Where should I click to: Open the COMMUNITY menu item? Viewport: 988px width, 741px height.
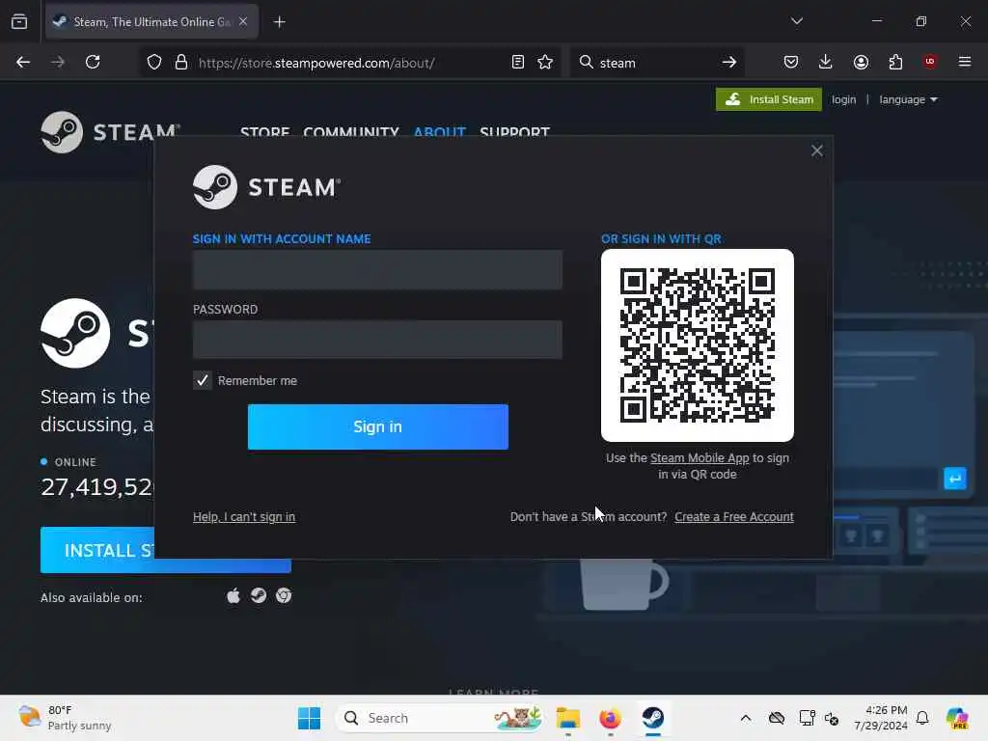tap(351, 131)
